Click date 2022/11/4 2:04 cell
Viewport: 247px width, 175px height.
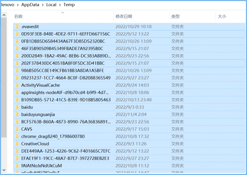131,114
